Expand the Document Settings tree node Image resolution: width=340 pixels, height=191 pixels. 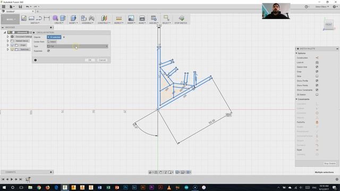pyautogui.click(x=8, y=37)
